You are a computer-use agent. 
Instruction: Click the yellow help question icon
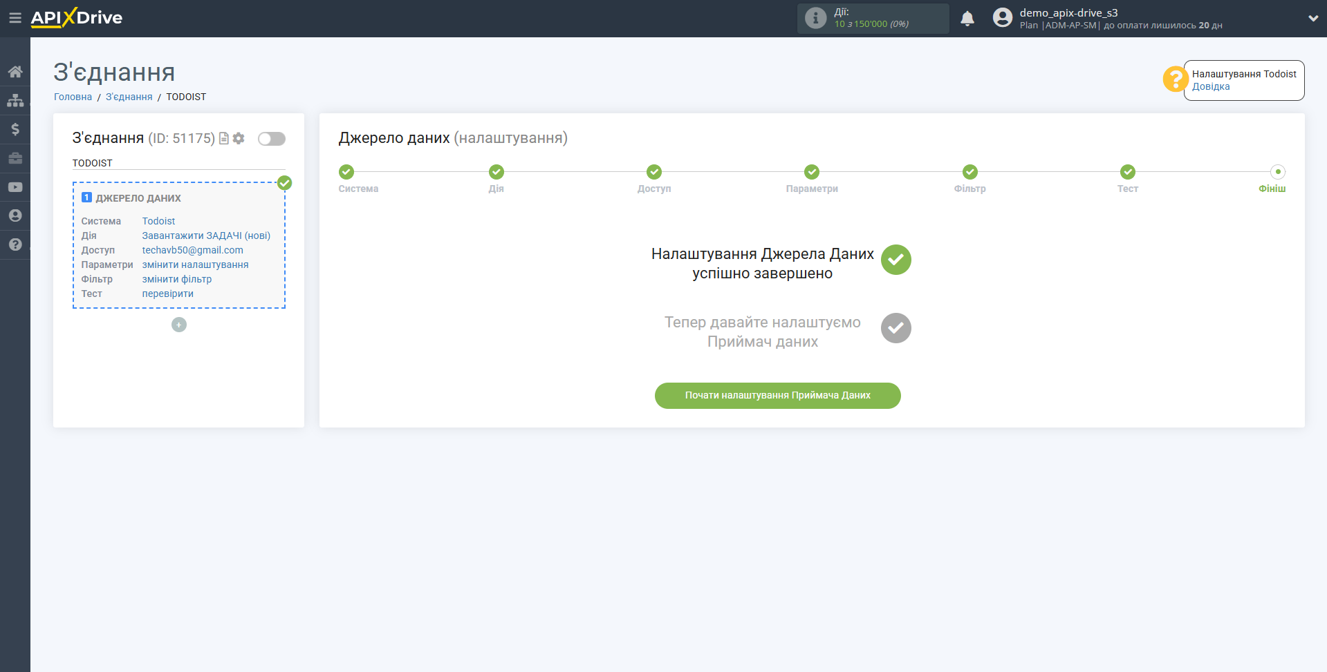tap(1175, 79)
